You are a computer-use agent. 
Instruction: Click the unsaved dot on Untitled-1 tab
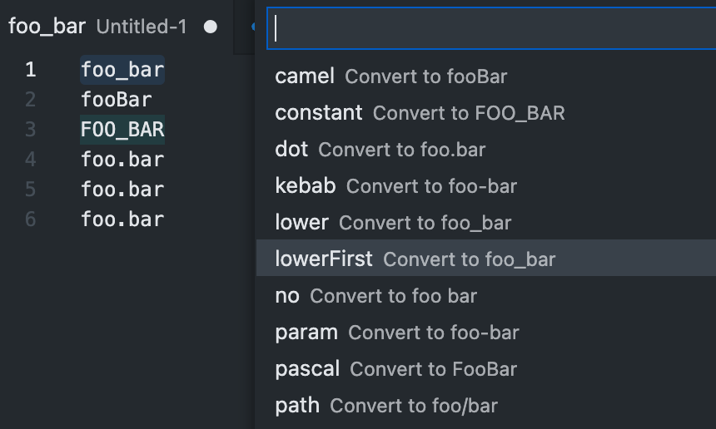(211, 27)
